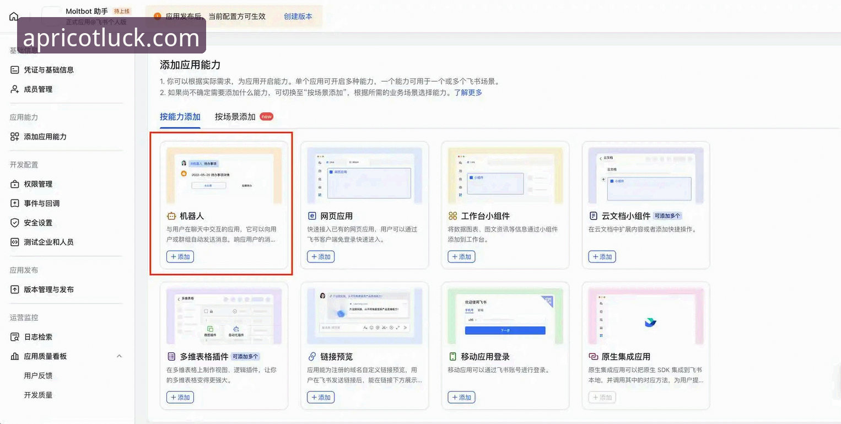The image size is (841, 424).
Task: Open 测试企业和人员 in the sidebar
Action: 48,242
